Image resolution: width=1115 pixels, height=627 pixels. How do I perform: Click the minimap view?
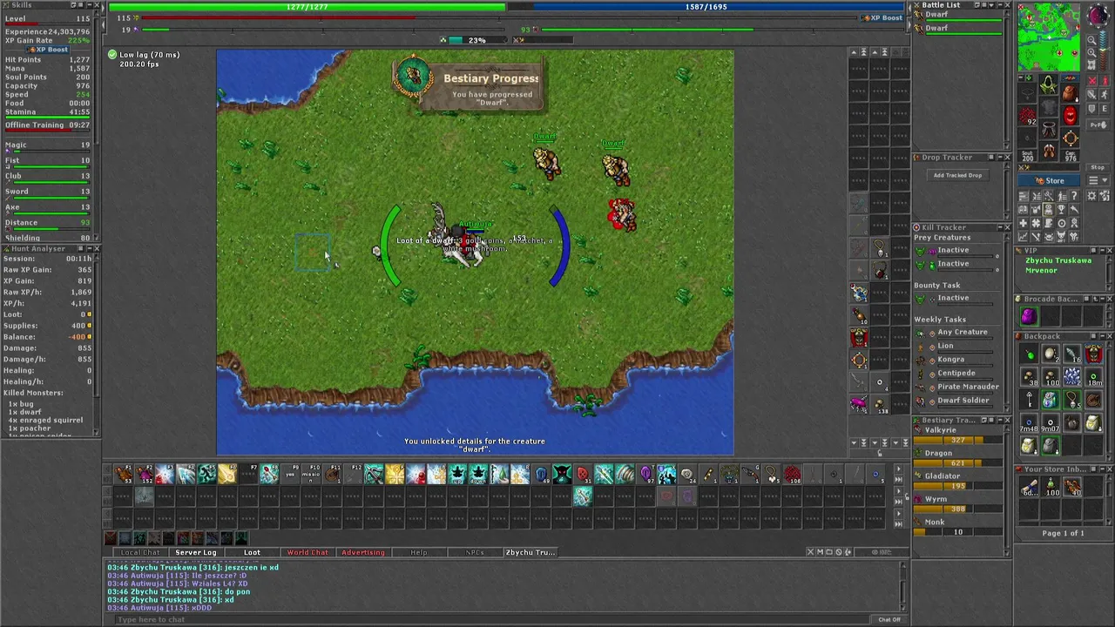(1049, 36)
